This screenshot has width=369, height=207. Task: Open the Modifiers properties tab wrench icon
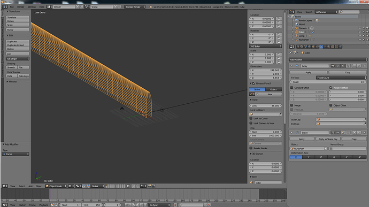321,47
